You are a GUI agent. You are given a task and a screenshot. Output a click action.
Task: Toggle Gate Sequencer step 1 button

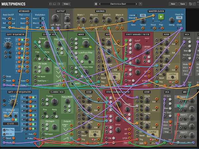click(x=19, y=40)
